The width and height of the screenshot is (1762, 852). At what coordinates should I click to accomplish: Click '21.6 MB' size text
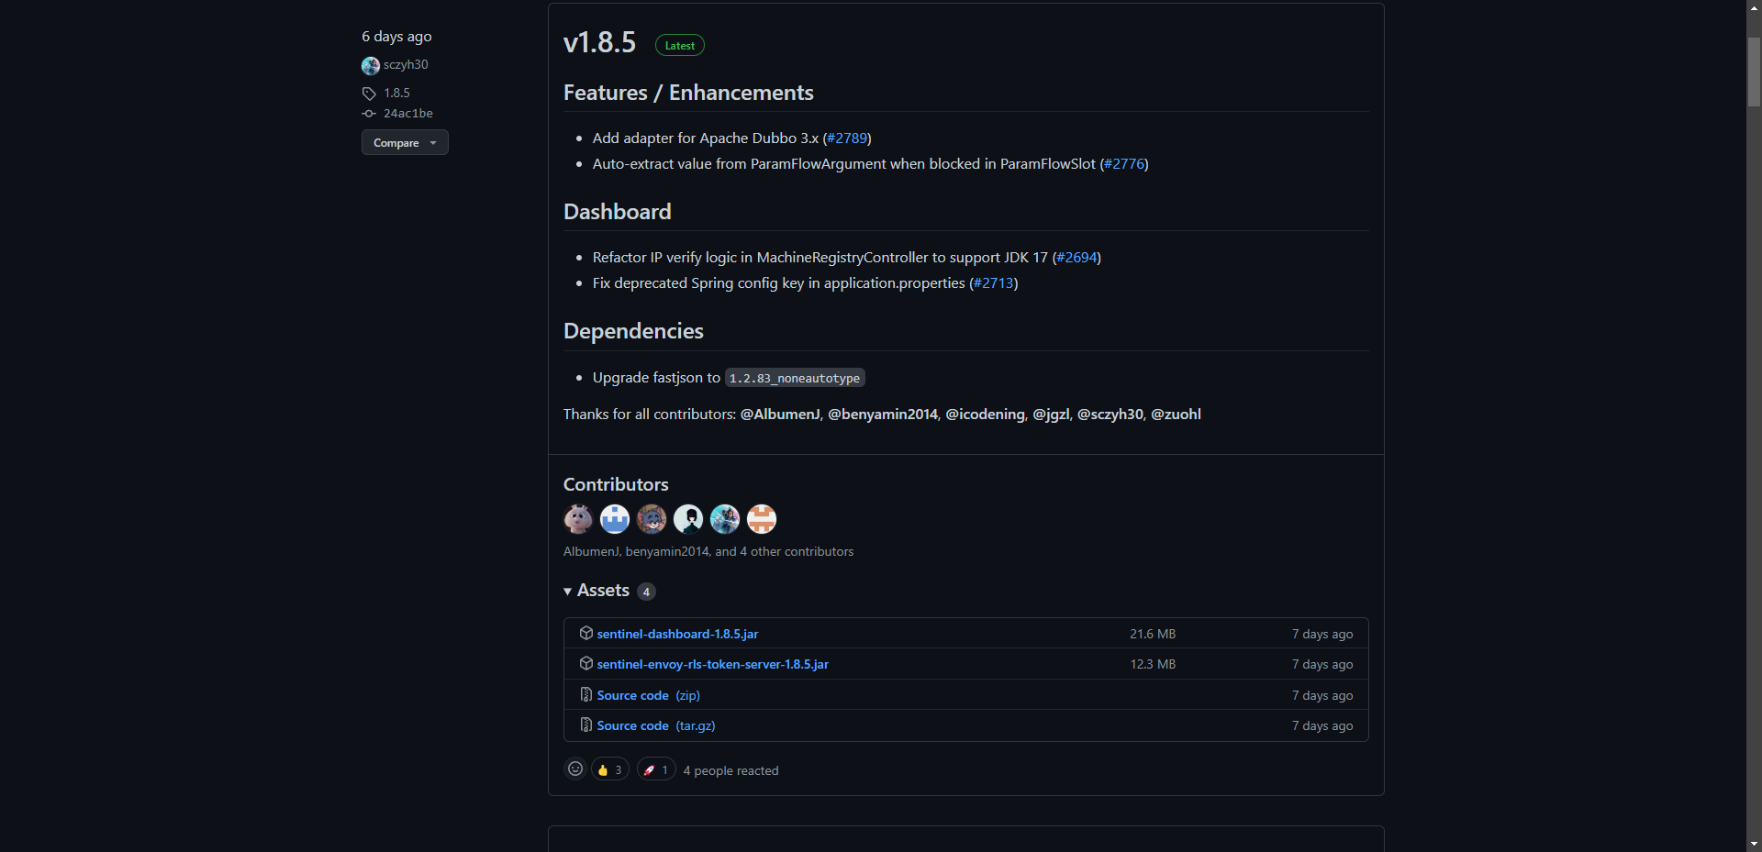point(1153,634)
